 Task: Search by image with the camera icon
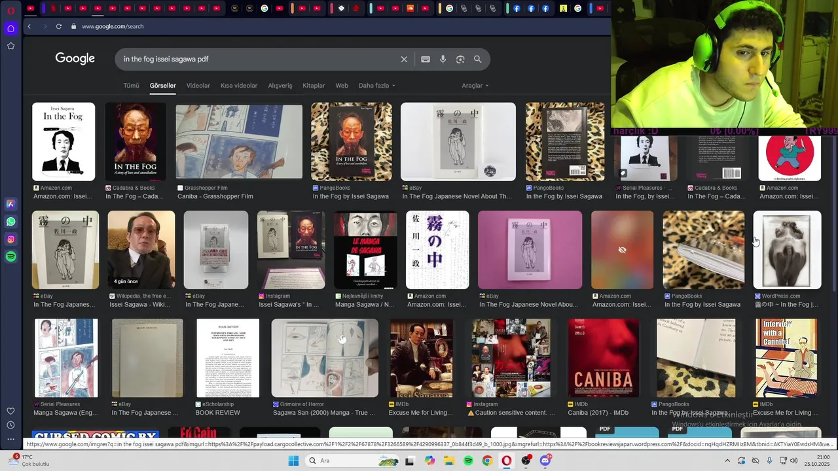pos(460,59)
